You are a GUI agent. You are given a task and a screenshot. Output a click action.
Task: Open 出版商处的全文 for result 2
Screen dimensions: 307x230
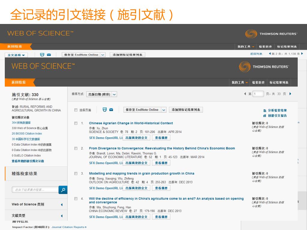[136, 163]
